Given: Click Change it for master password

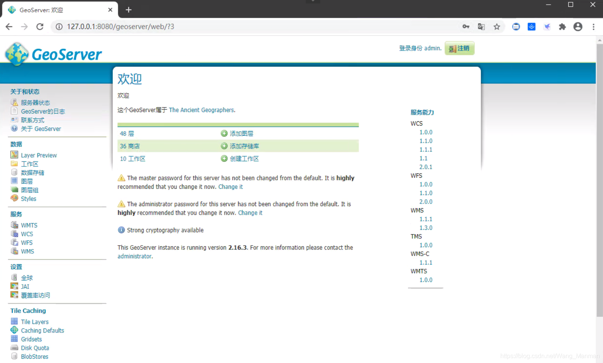Looking at the screenshot, I should 230,187.
